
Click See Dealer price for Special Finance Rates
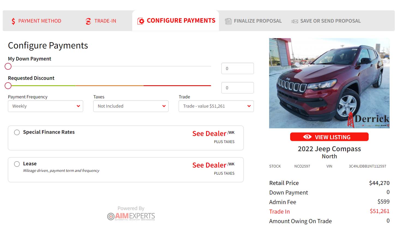point(209,133)
